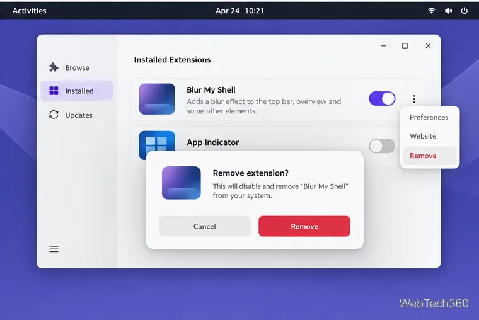479x320 pixels.
Task: Click the Updates refresh icon
Action: point(54,115)
